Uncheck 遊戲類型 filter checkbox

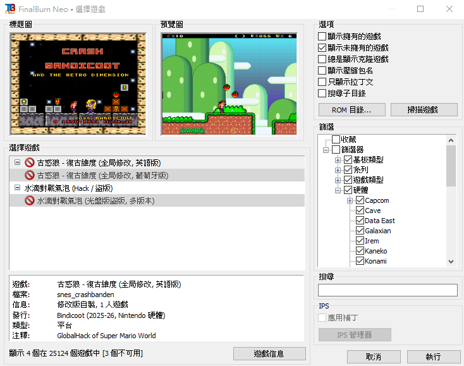[x=348, y=180]
